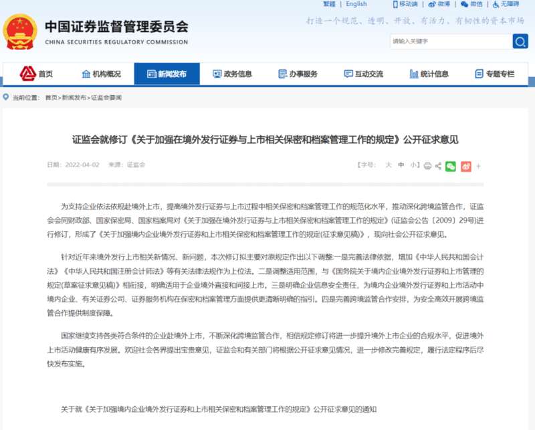The width and height of the screenshot is (535, 430).
Task: Expand more share options plus sign
Action: 478,166
